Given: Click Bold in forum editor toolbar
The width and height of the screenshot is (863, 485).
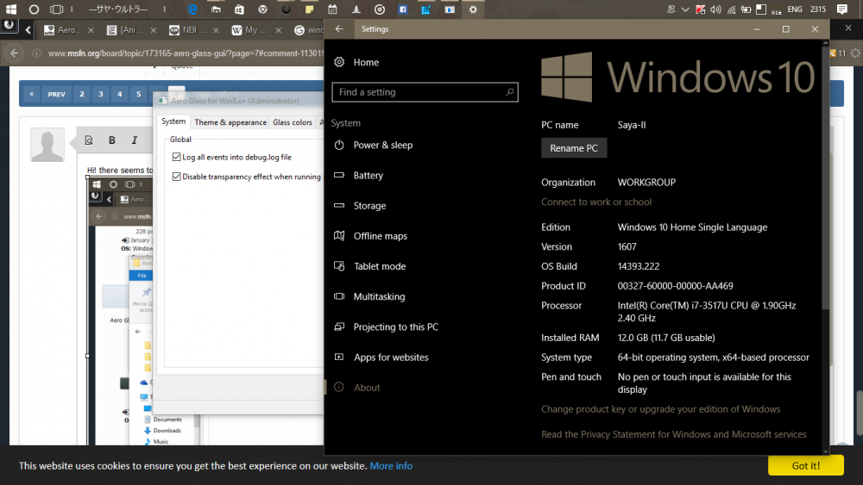Looking at the screenshot, I should (111, 140).
